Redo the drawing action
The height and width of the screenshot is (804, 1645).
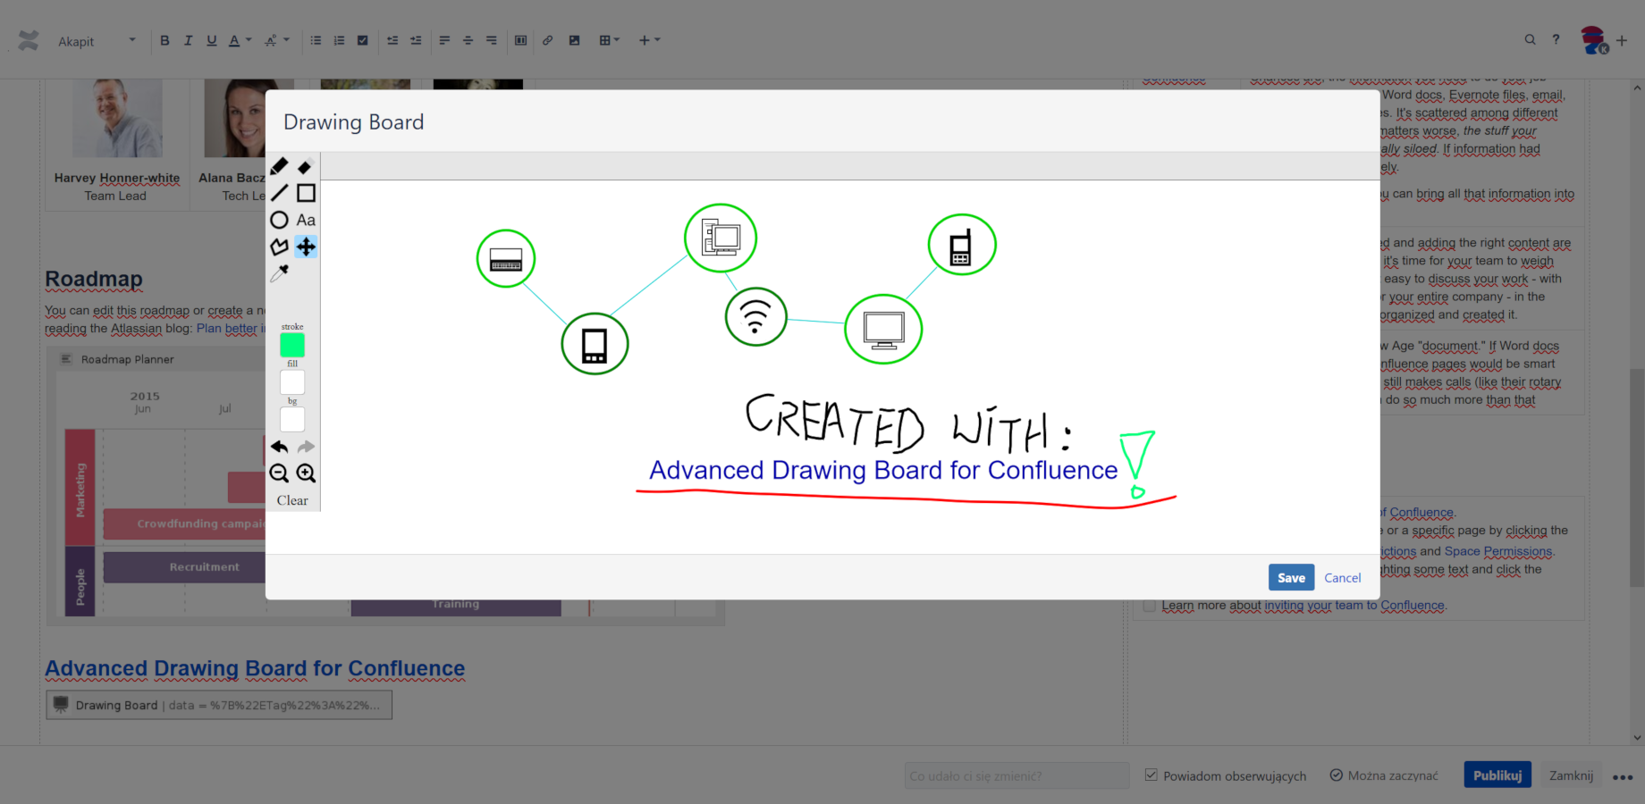[306, 447]
